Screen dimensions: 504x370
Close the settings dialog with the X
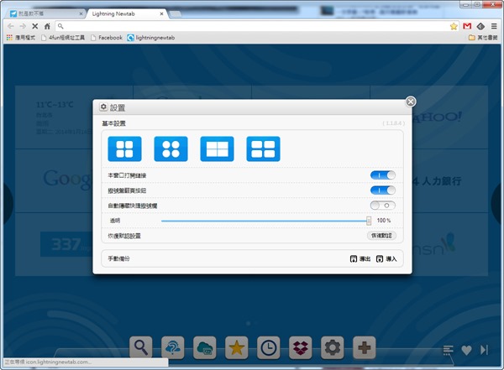click(x=411, y=102)
